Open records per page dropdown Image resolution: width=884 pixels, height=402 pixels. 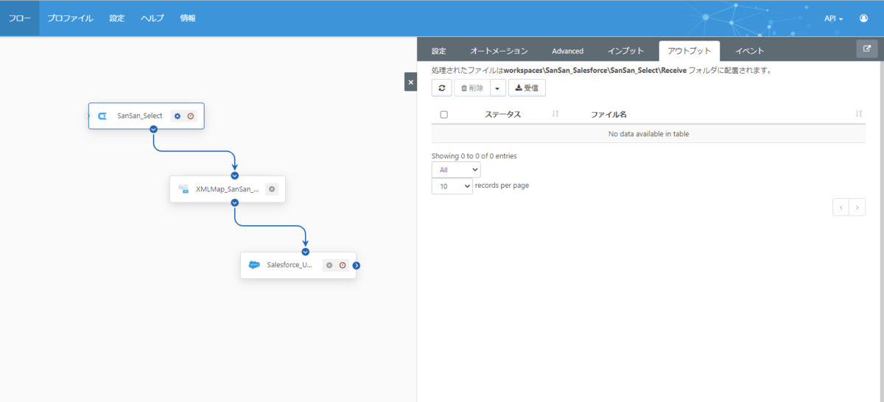(x=452, y=186)
